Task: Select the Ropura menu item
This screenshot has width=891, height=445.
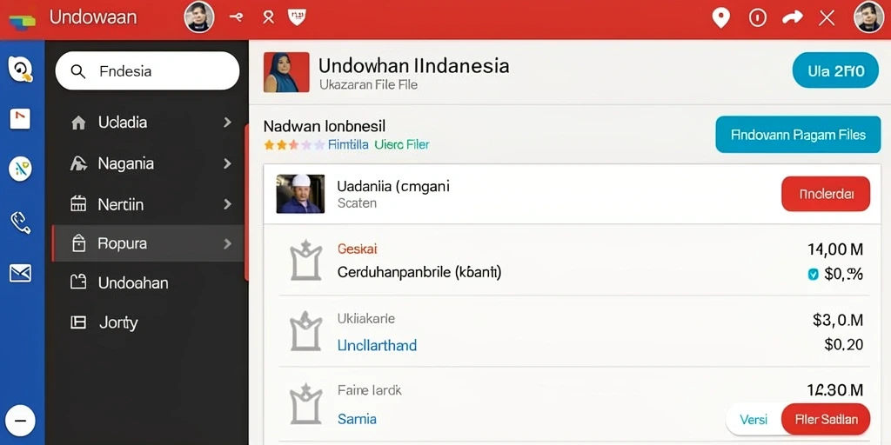Action: (148, 243)
